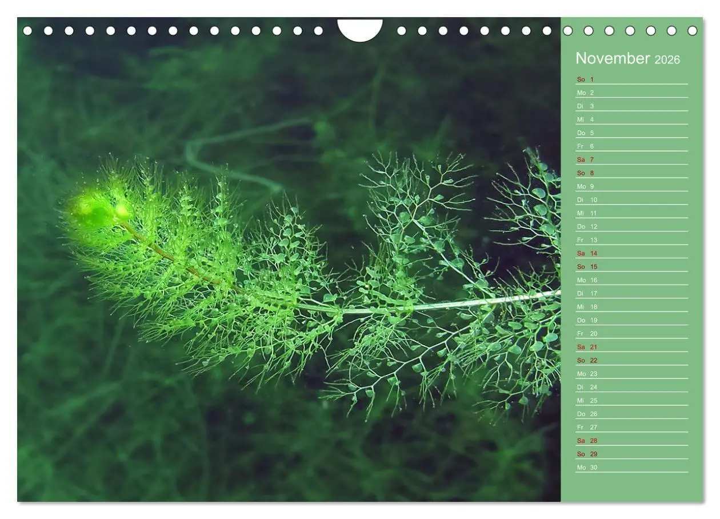
Task: Click calendar row Sa 7
Action: click(631, 159)
